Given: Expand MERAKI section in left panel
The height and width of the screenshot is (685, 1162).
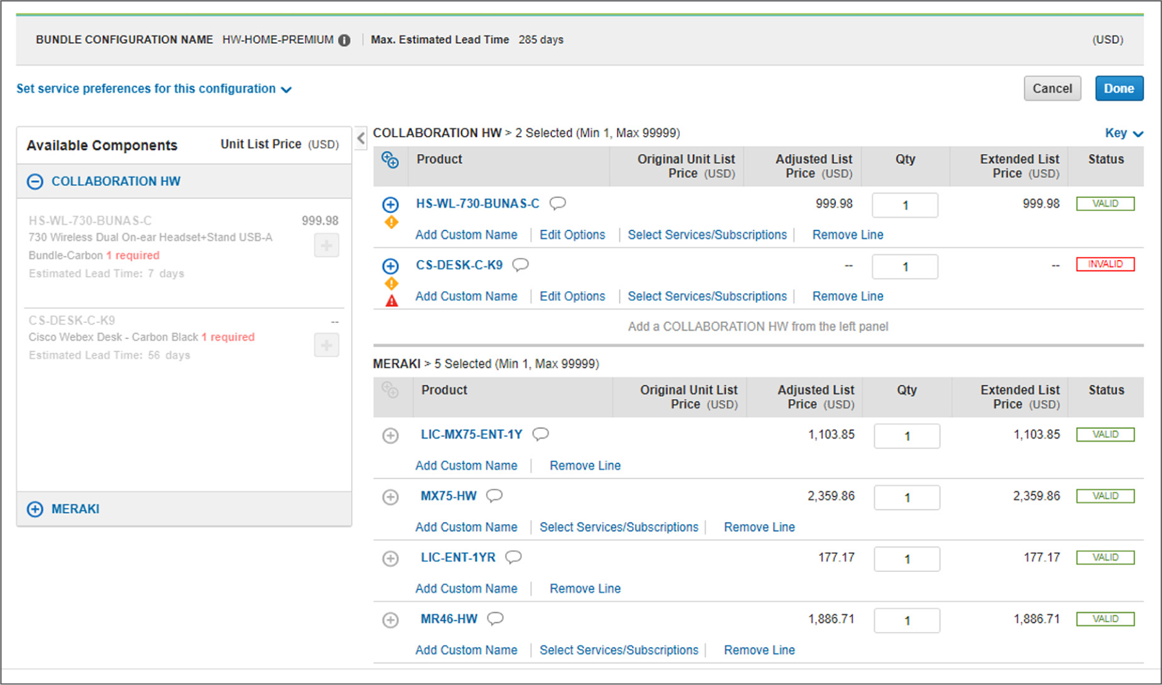Looking at the screenshot, I should [x=35, y=509].
